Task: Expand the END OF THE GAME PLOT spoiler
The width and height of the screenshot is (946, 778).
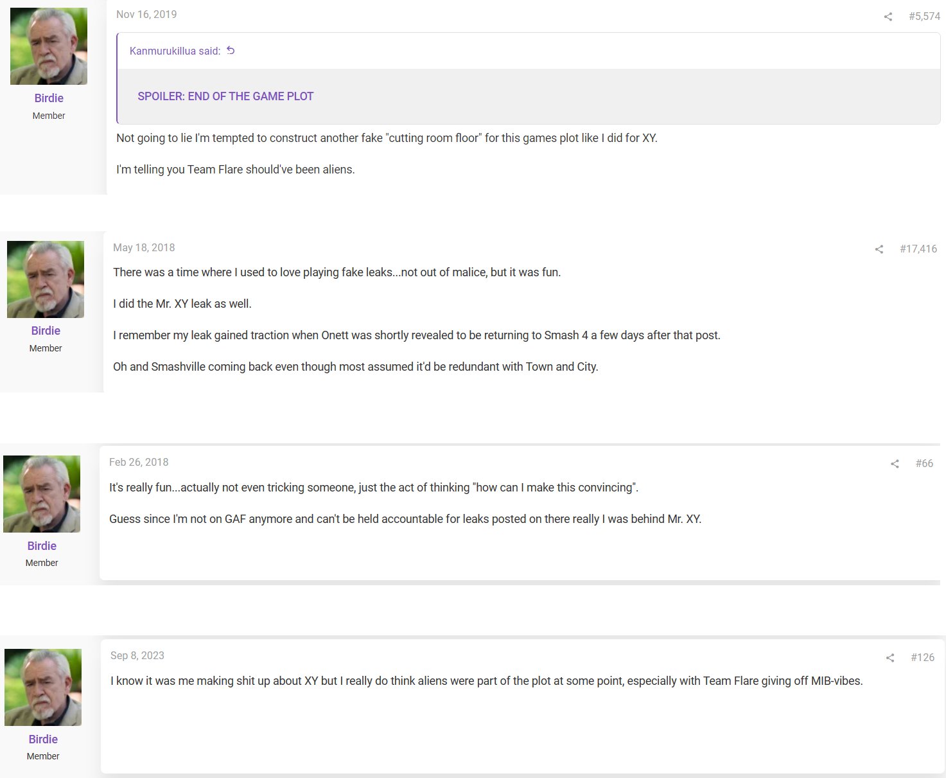Action: (225, 96)
